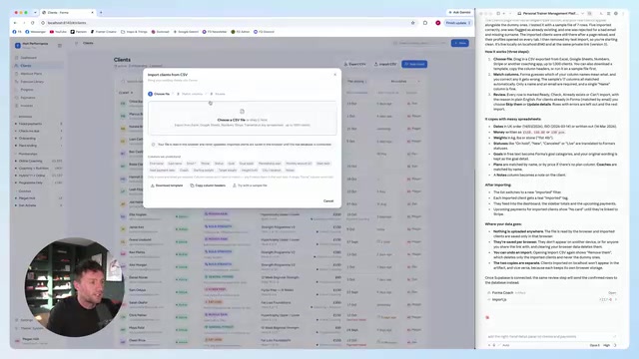
Task: Click the CLIENT column header sort arrow
Action: coord(132,93)
